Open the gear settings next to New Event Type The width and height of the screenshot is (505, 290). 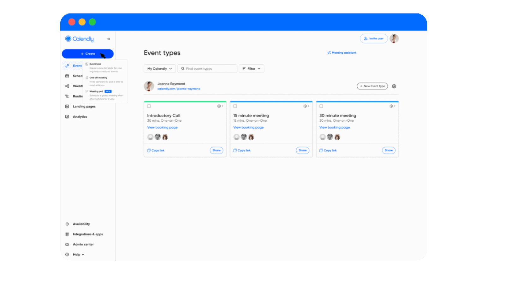(x=394, y=86)
